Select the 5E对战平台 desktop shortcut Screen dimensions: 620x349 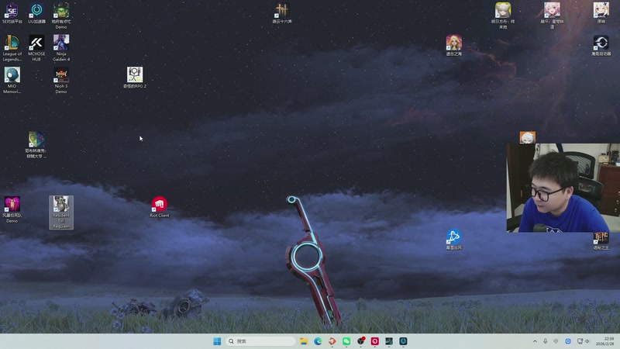(x=12, y=13)
